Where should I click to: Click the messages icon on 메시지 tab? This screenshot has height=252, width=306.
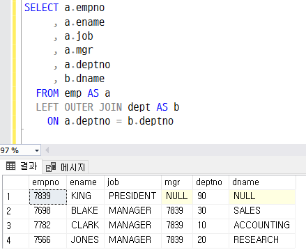point(51,167)
